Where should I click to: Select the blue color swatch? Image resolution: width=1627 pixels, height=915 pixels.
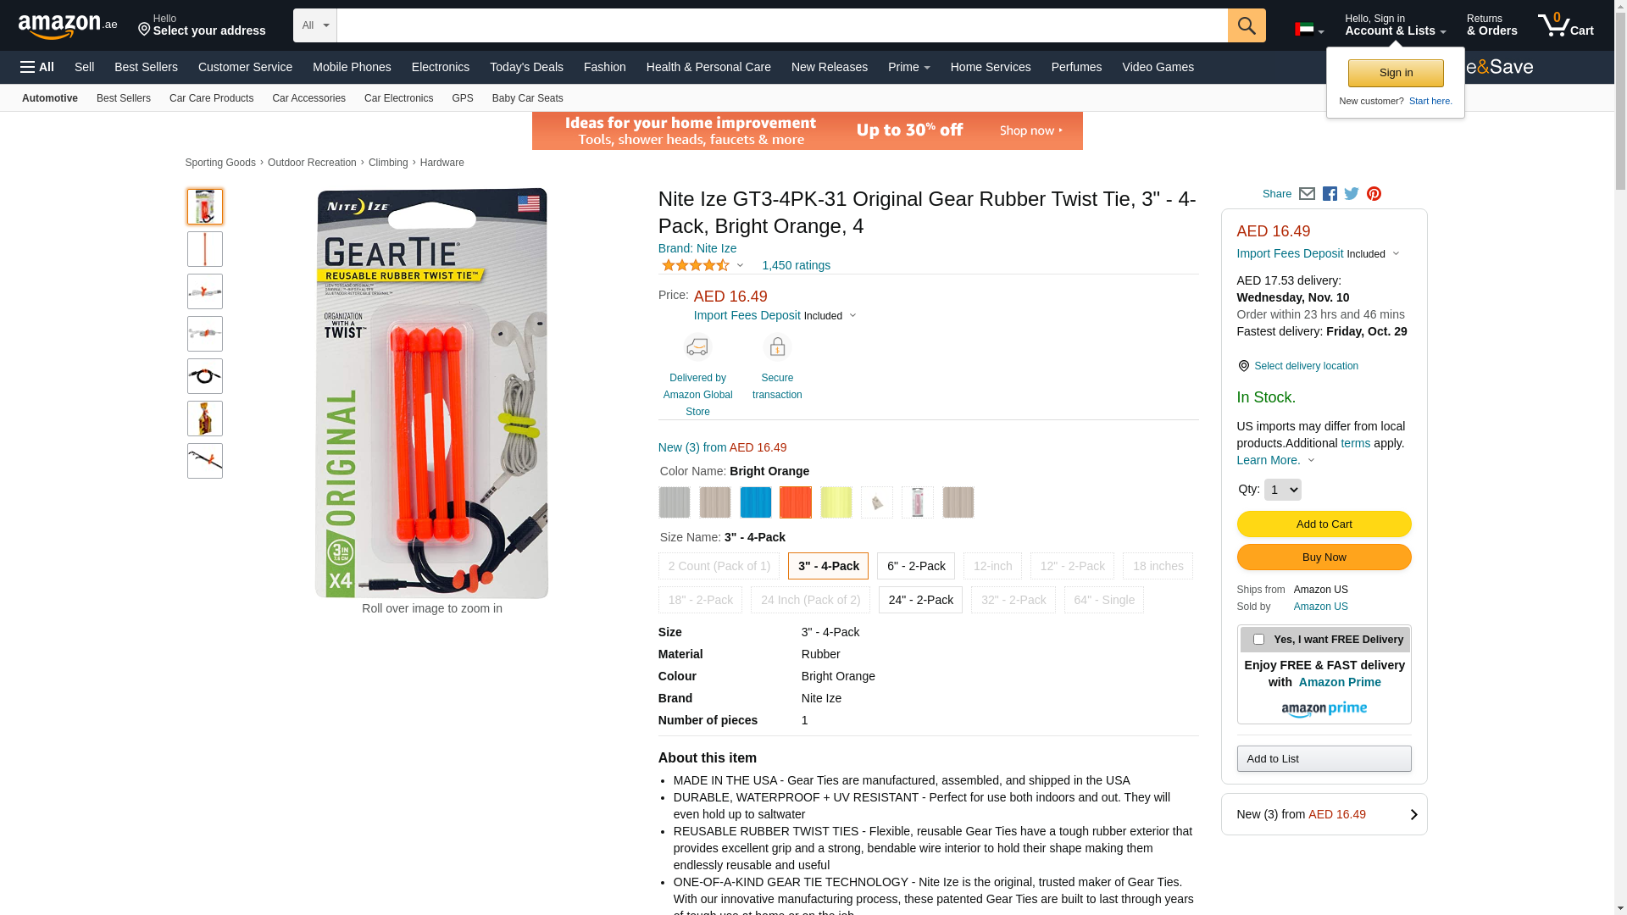(755, 502)
